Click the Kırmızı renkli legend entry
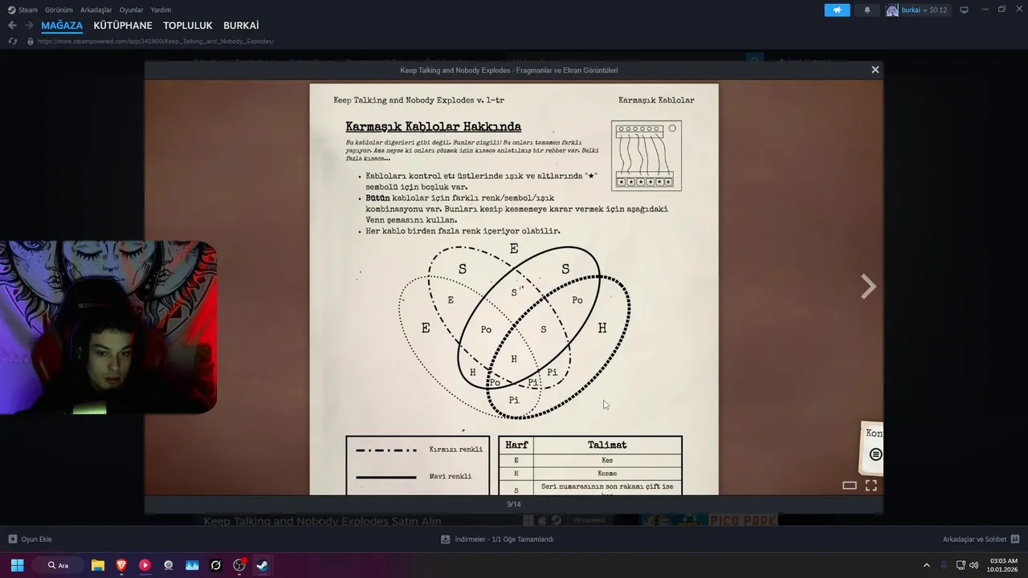 point(418,450)
